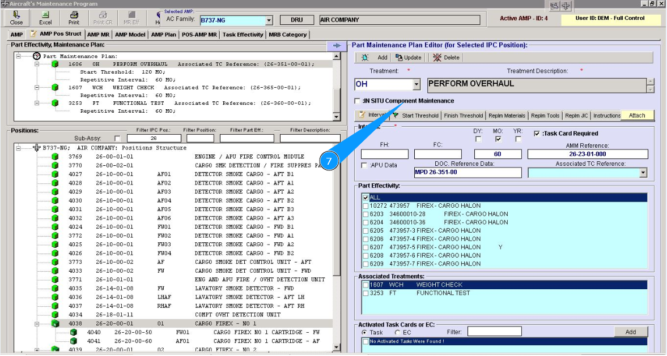Image resolution: width=667 pixels, height=356 pixels.
Task: Click the Add icon in plan editor
Action: click(x=365, y=57)
